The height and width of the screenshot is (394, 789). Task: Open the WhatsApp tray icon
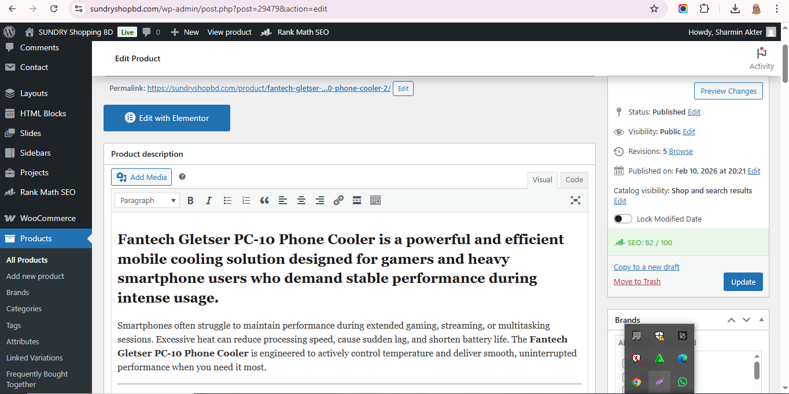point(683,382)
